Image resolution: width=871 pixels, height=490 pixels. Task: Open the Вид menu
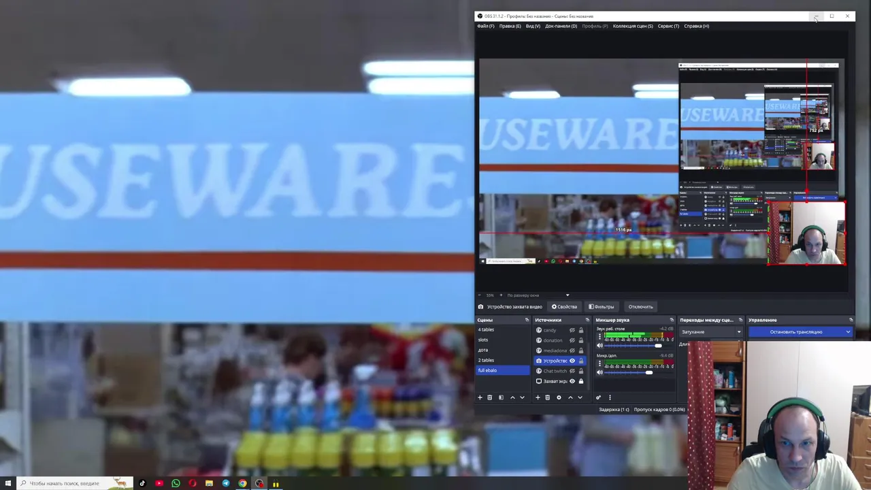533,26
